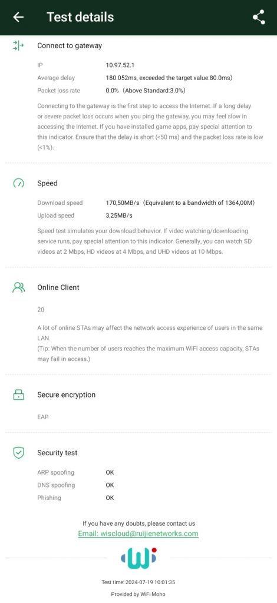Click the Online Client heading
This screenshot has height=603, width=277.
click(58, 287)
